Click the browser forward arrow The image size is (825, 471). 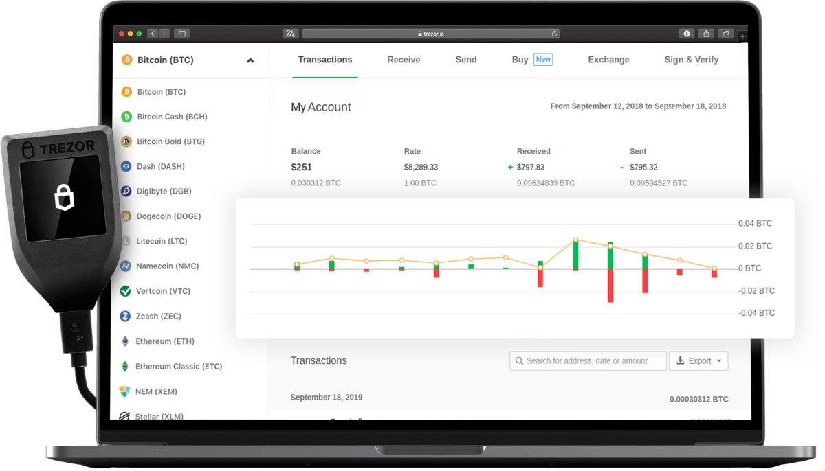click(x=164, y=34)
